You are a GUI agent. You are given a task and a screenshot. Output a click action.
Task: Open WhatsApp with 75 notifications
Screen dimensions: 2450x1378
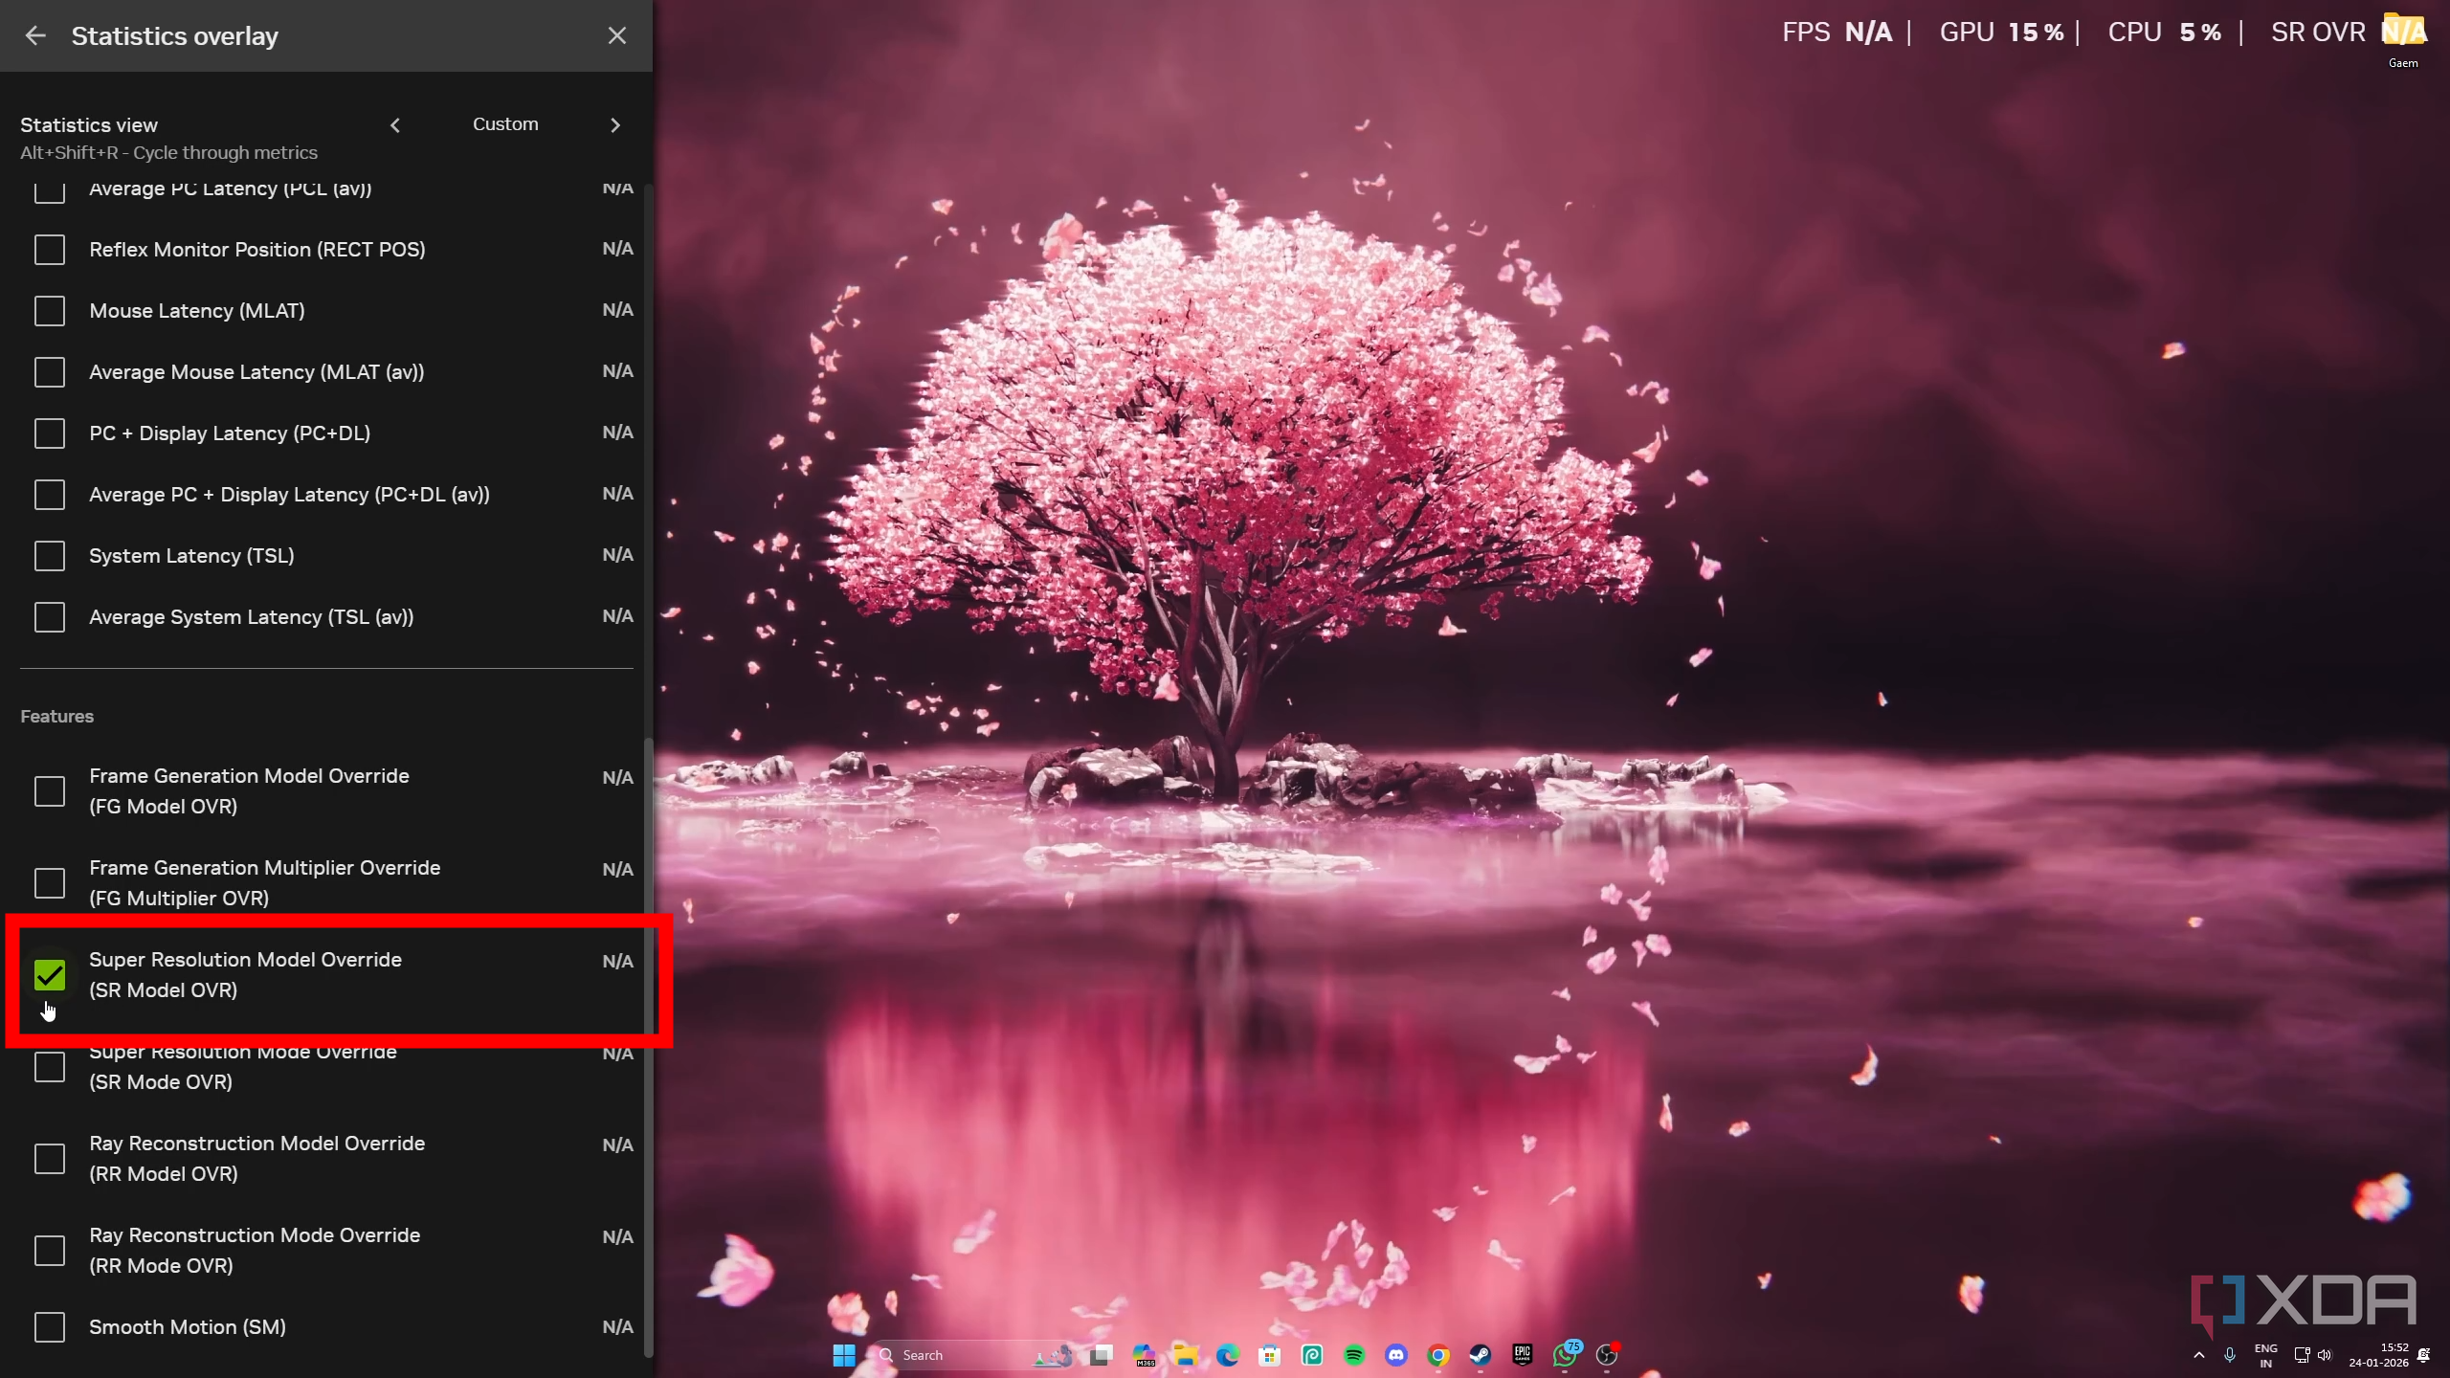(1565, 1355)
